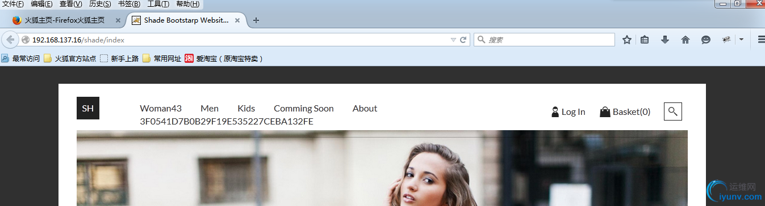This screenshot has height=206, width=765.
Task: Open the 文件(F) menu
Action: [13, 4]
